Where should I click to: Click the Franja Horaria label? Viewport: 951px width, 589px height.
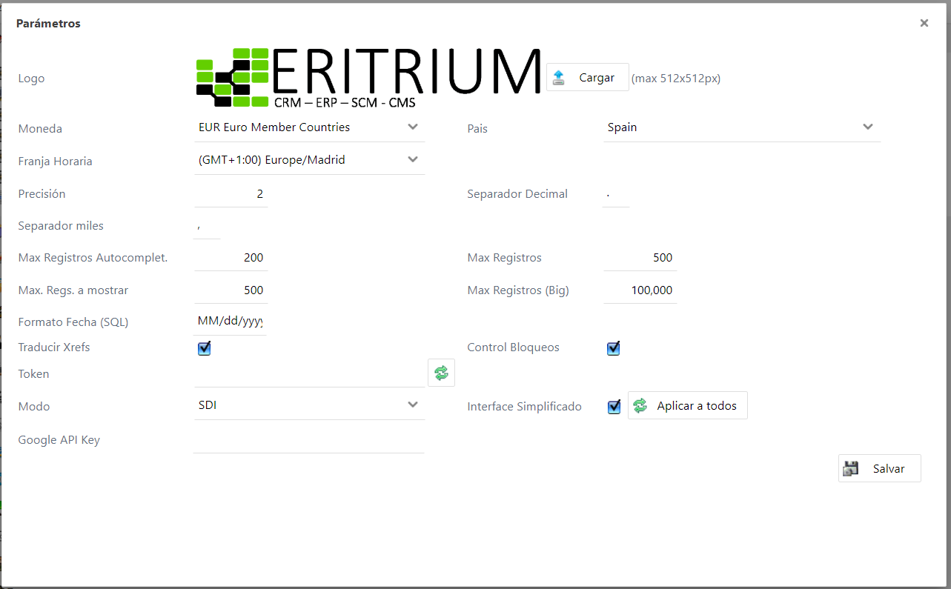(x=55, y=162)
